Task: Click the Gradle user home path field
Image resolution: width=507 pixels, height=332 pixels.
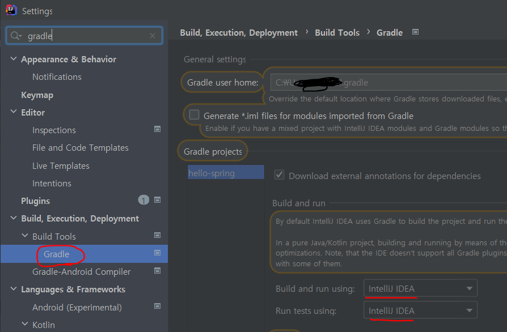Action: [x=388, y=82]
